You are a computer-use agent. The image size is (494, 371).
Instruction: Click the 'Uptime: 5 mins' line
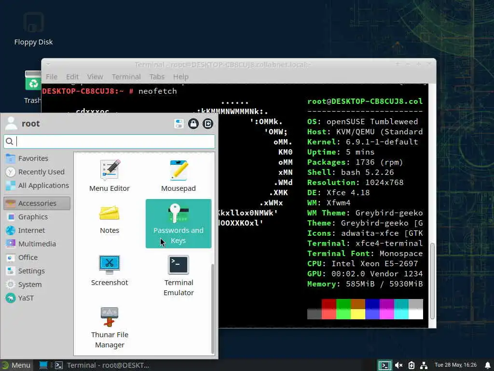click(x=341, y=152)
